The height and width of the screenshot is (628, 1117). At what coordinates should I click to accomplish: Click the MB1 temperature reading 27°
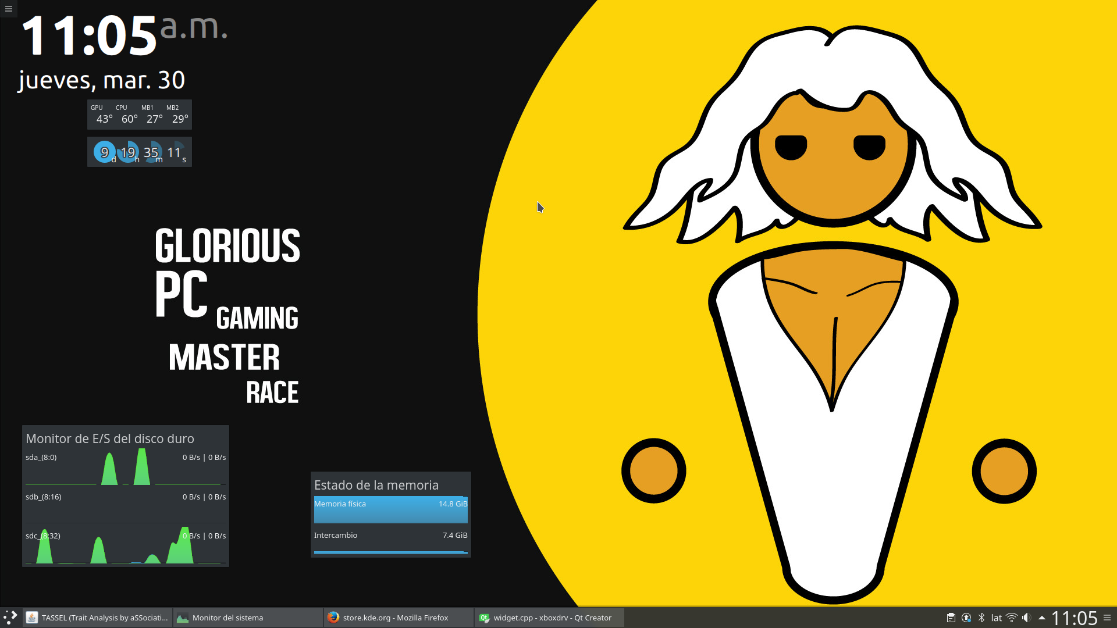pyautogui.click(x=155, y=119)
